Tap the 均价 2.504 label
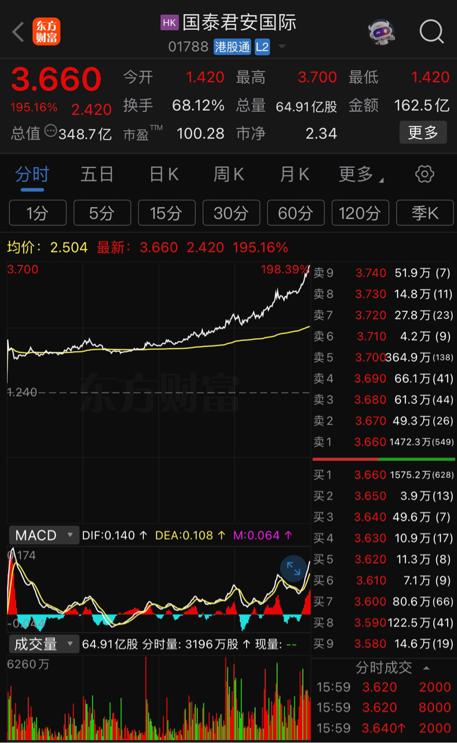 tap(47, 247)
